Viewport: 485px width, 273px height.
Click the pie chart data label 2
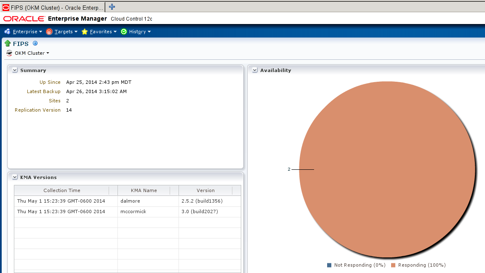click(x=289, y=169)
